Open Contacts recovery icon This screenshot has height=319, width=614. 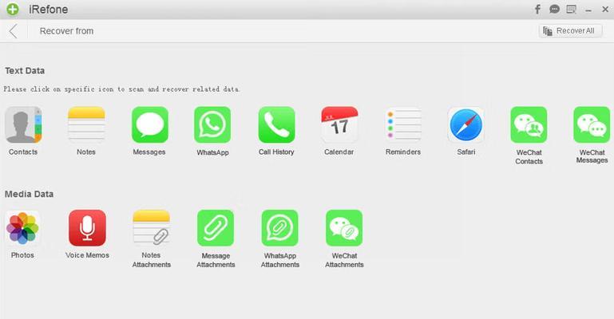(x=23, y=124)
